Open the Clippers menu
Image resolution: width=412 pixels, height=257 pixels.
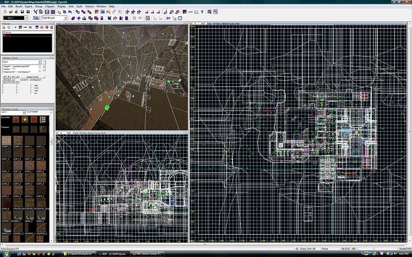(49, 7)
